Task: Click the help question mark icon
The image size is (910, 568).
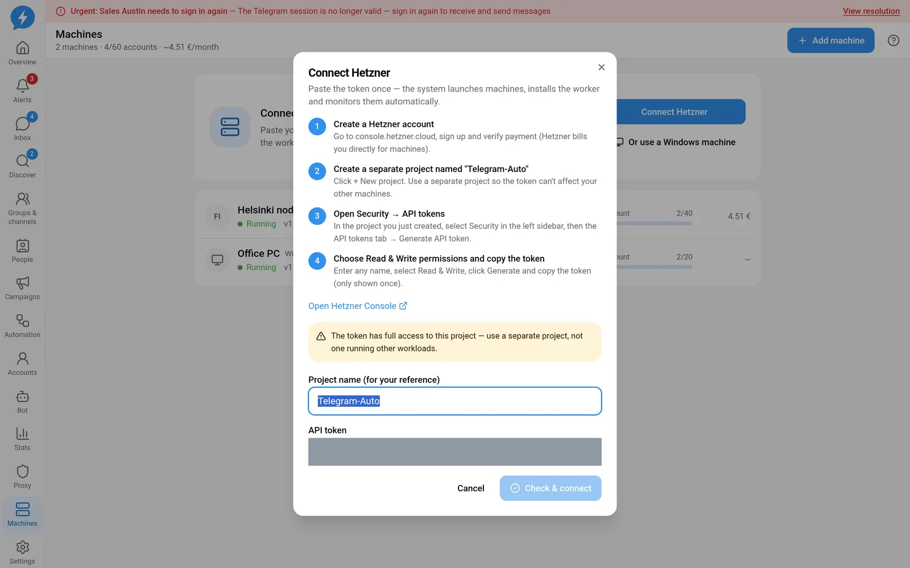Action: coord(894,40)
